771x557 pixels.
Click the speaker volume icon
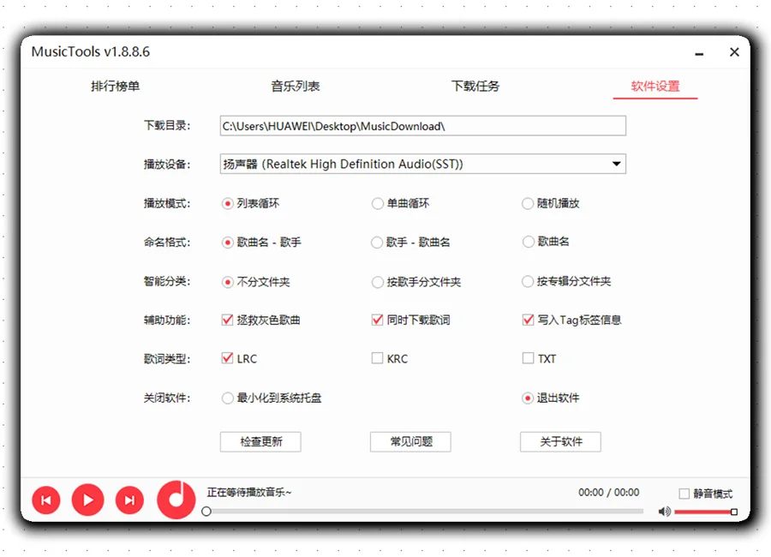point(663,511)
